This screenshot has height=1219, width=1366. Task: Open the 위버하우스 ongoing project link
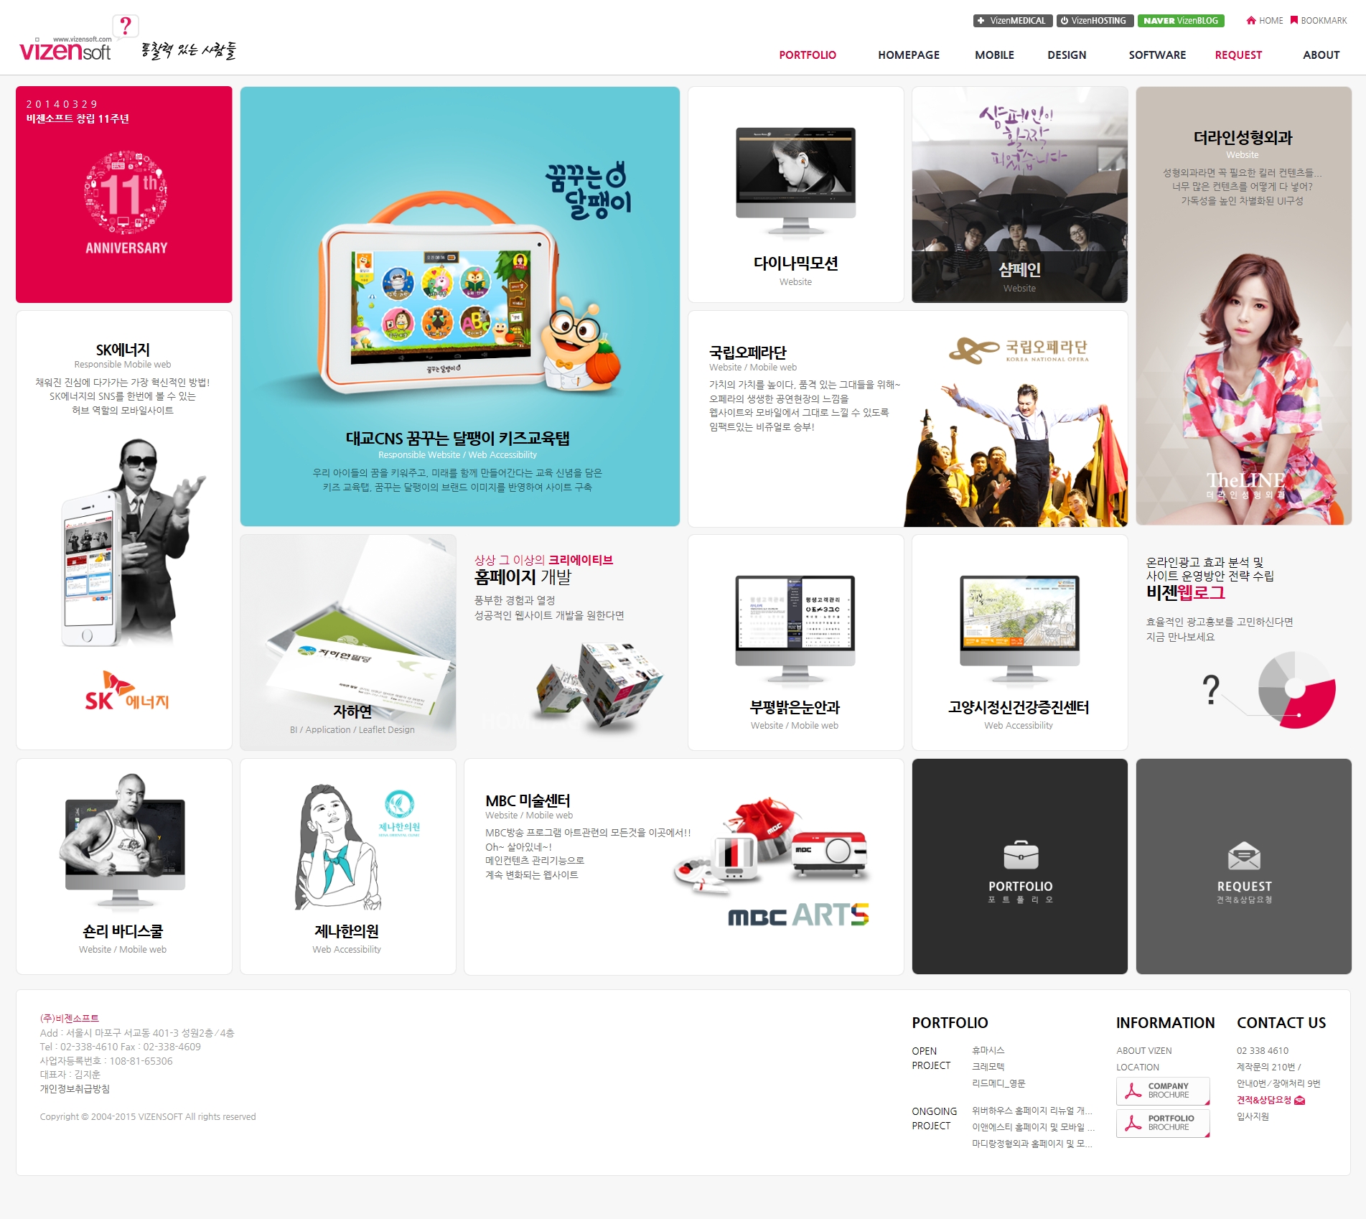point(1032,1111)
